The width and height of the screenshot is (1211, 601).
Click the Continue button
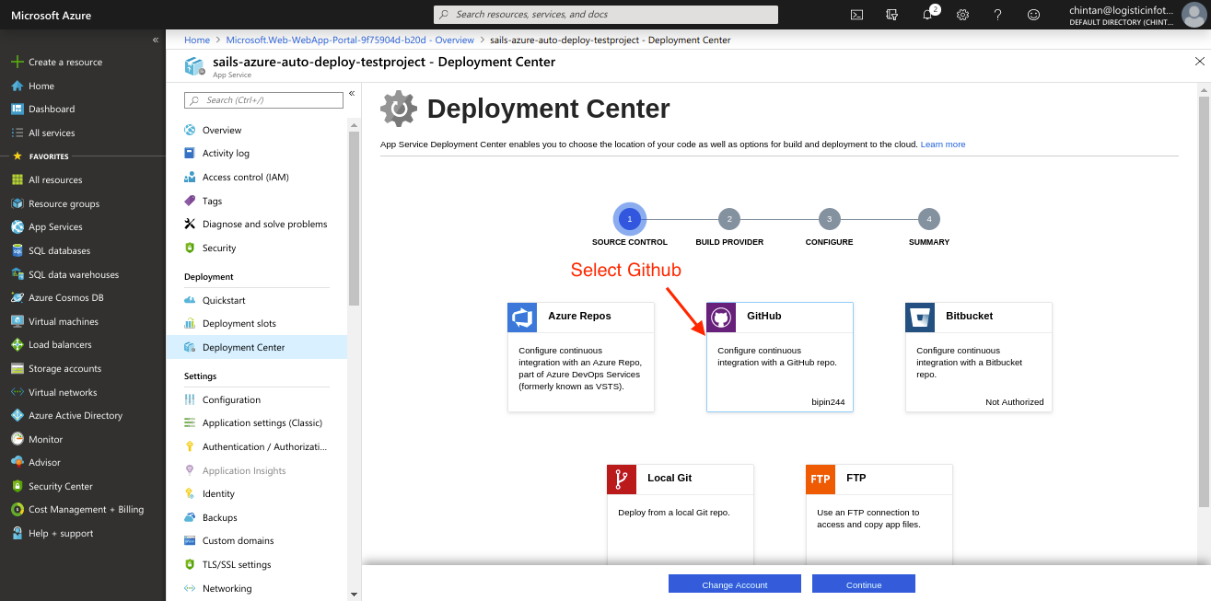tap(864, 584)
